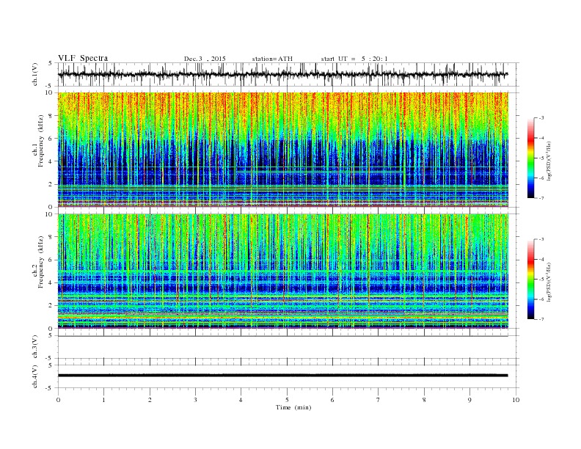The image size is (581, 449).
Task: Click the time axis tick label "6"
Action: [x=332, y=400]
